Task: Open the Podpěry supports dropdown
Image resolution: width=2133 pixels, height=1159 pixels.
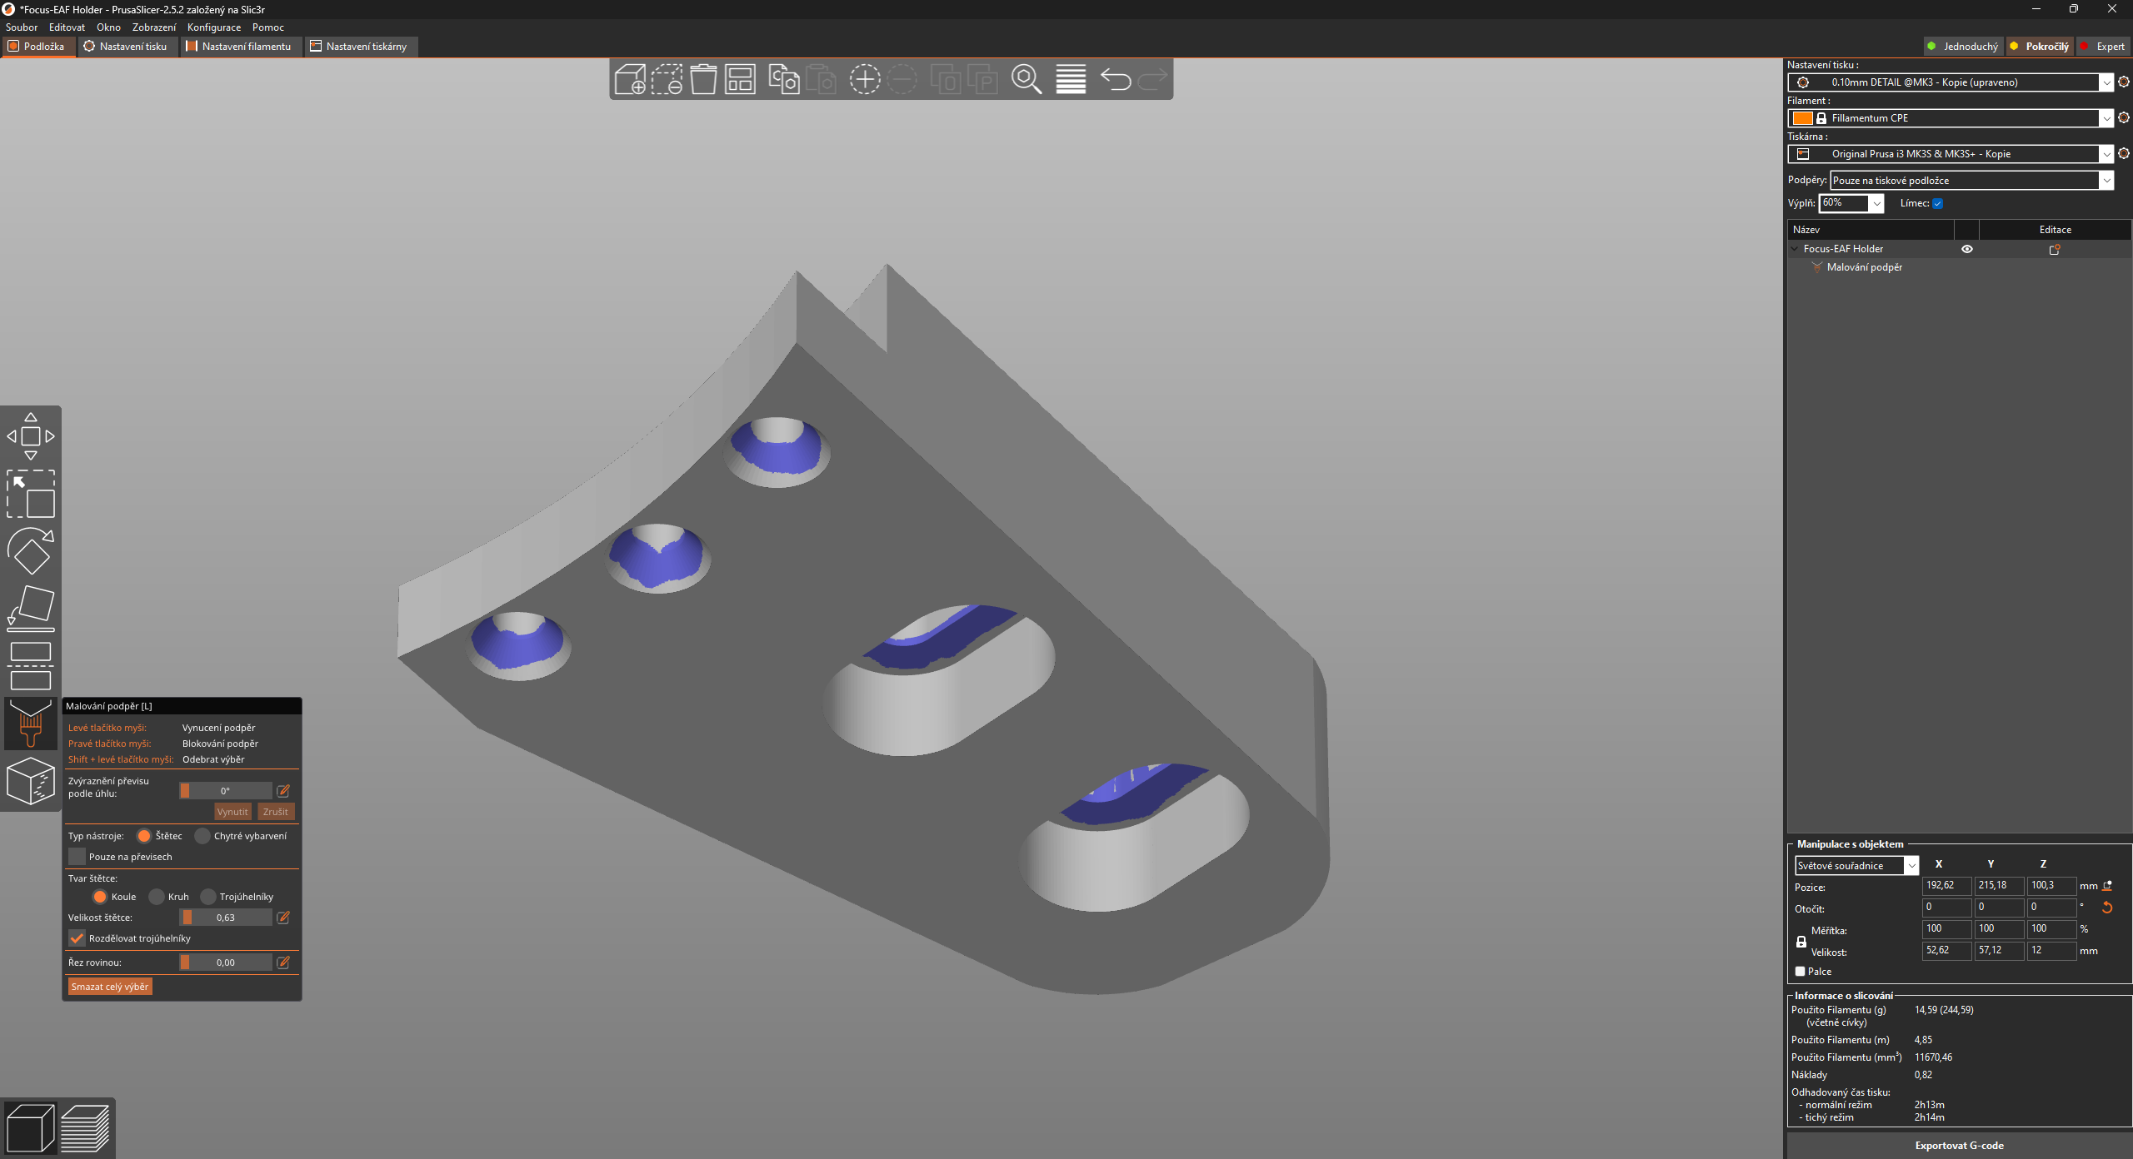Action: click(2106, 181)
